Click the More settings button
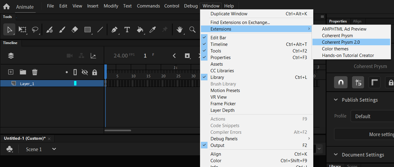This screenshot has width=394, height=167. pyautogui.click(x=364, y=134)
